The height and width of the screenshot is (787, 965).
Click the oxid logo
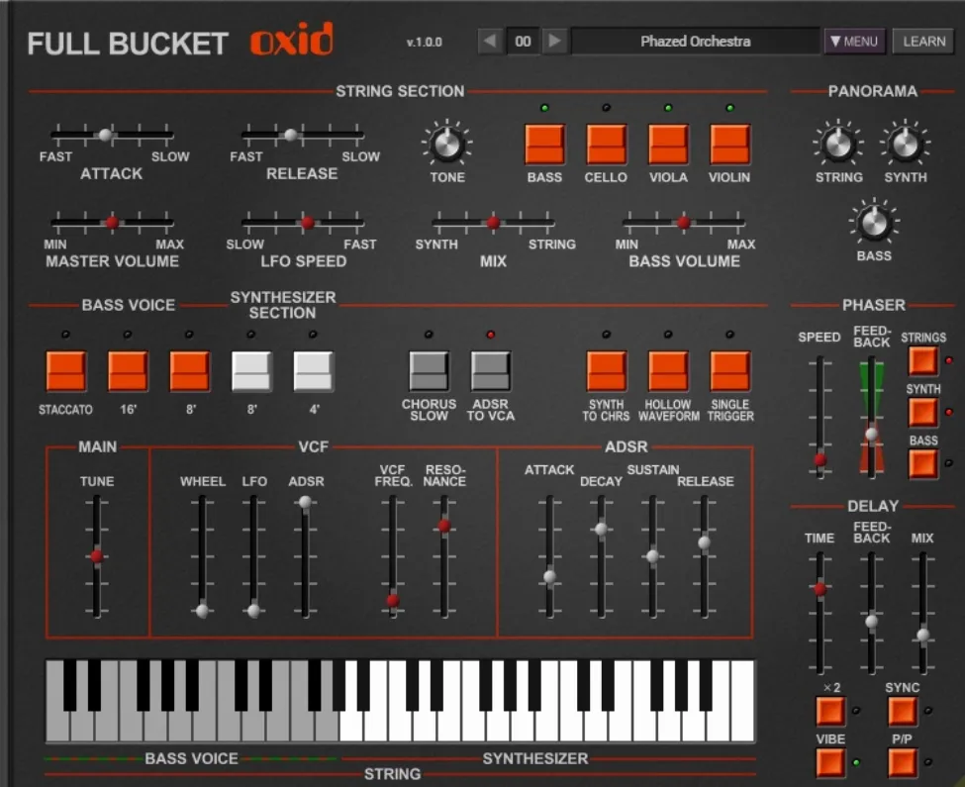(x=292, y=40)
